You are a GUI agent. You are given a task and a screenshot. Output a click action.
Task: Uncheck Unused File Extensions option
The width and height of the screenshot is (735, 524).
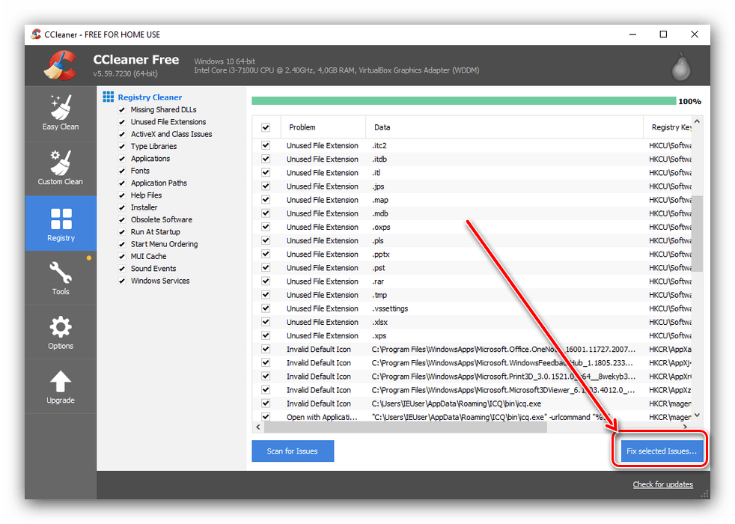pyautogui.click(x=122, y=122)
